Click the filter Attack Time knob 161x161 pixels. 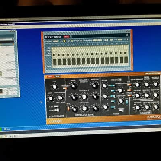click(137, 95)
